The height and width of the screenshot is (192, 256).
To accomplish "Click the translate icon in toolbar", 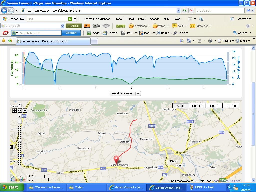I will (x=201, y=19).
